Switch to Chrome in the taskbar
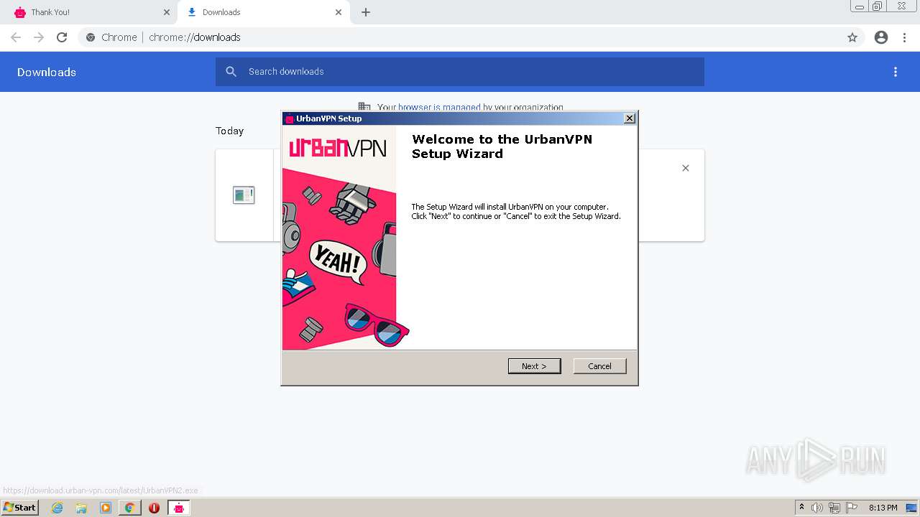 point(129,508)
